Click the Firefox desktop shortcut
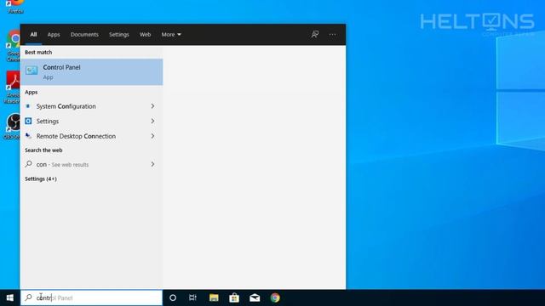The height and width of the screenshot is (306, 545). [x=15, y=6]
